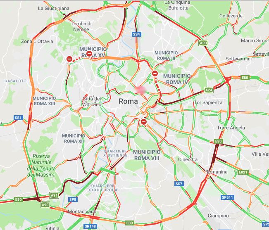Click the SS7 road shield
The height and width of the screenshot is (230, 269).
(x=179, y=184)
